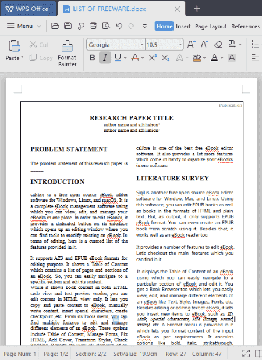Click the align left paragraph icon

tap(255, 57)
